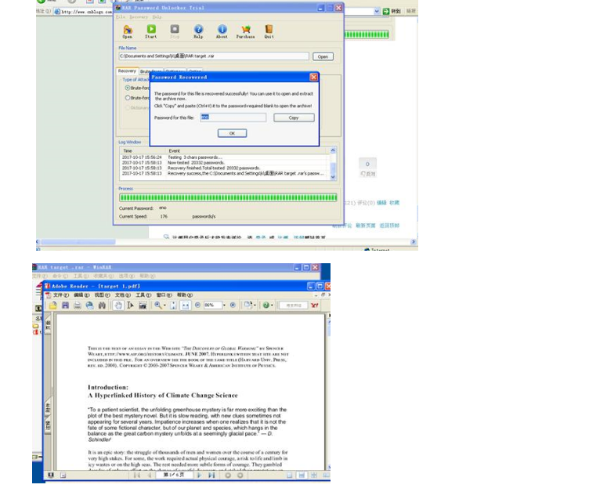Click the green go button beside browser address bar
The width and height of the screenshot is (607, 499).
point(386,11)
